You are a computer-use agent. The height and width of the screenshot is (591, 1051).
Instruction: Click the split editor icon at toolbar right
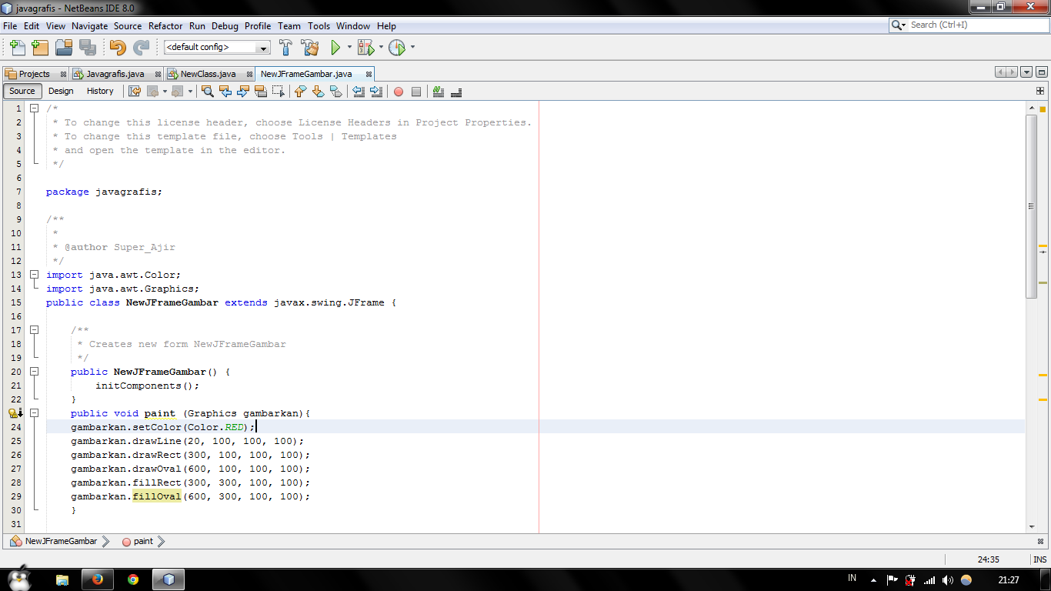click(1040, 91)
